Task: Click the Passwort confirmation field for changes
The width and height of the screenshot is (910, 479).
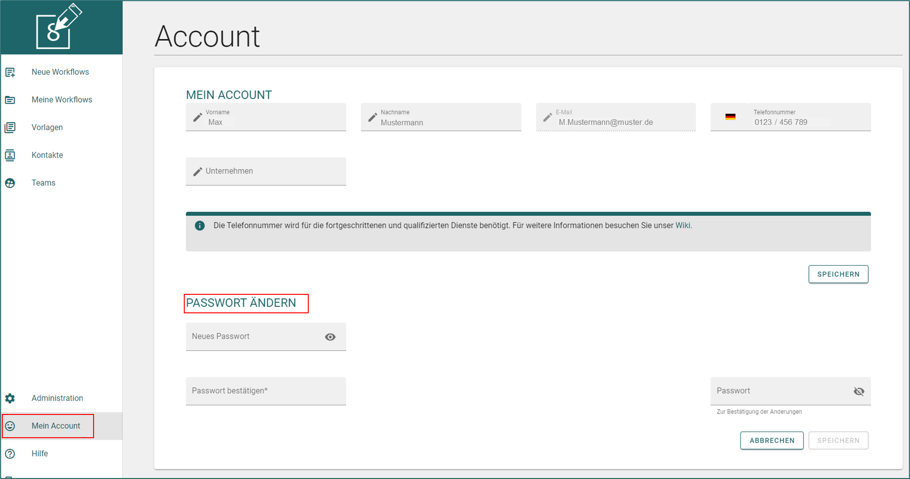Action: (x=791, y=391)
